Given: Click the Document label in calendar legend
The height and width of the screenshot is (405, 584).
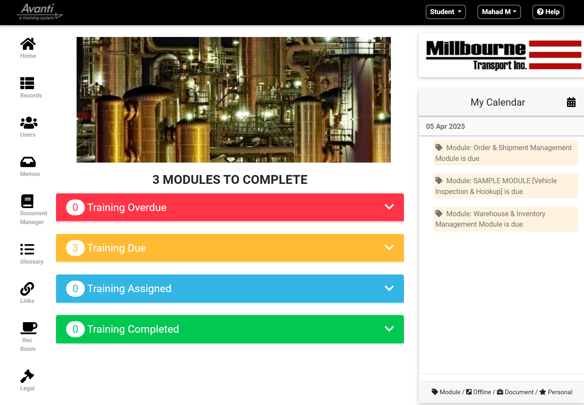Looking at the screenshot, I should coord(519,392).
